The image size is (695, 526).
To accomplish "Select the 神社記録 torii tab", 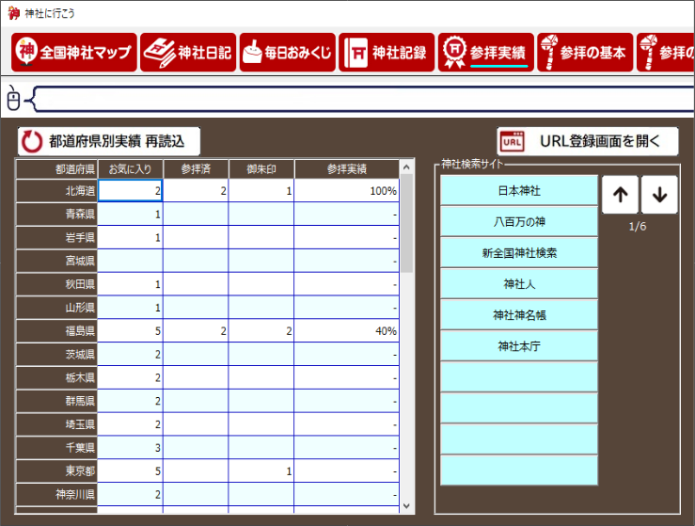I will point(387,53).
